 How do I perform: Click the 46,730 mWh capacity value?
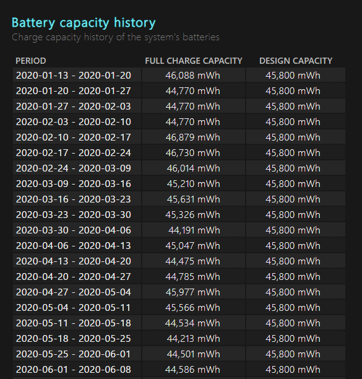click(192, 153)
